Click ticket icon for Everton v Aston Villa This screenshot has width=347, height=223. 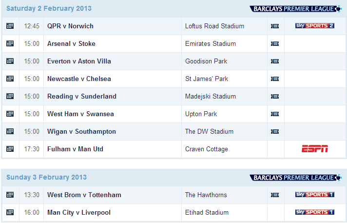point(275,61)
